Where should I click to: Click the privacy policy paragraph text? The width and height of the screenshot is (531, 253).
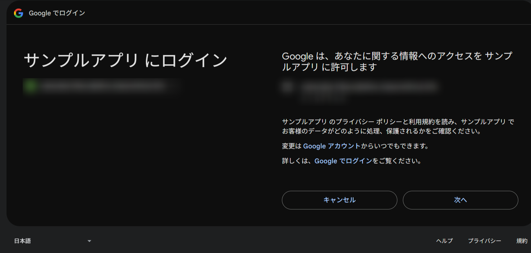398,126
